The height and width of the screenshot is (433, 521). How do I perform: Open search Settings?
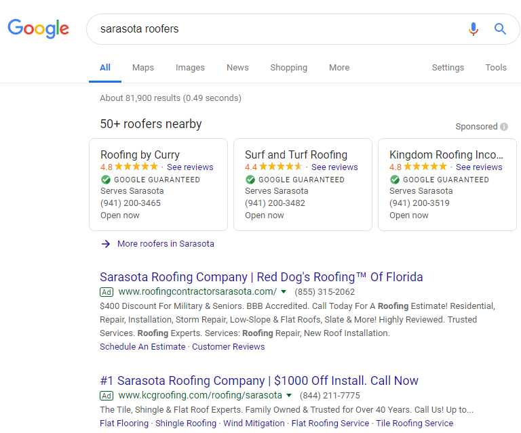click(x=448, y=68)
